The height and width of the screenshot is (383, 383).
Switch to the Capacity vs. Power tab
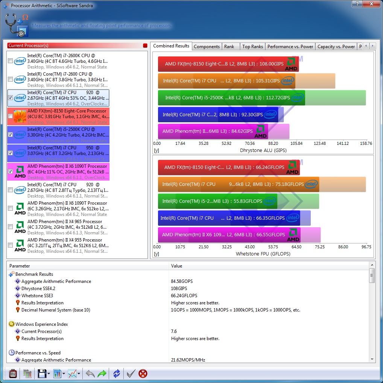coord(336,46)
